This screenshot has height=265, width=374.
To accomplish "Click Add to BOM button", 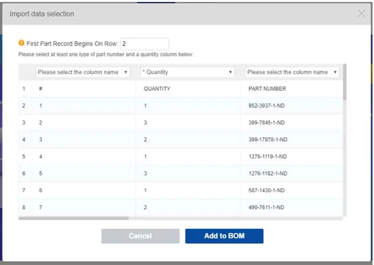I will 224,236.
